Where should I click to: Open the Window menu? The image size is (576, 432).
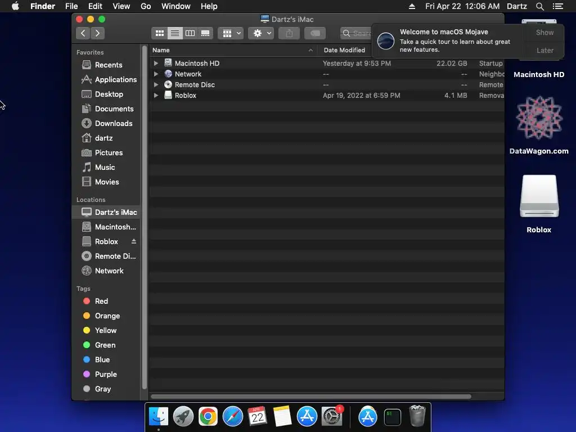point(176,6)
